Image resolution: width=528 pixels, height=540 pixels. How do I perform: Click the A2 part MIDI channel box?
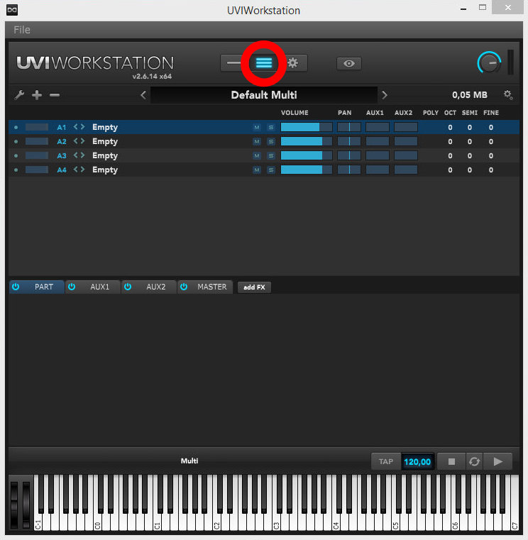36,141
